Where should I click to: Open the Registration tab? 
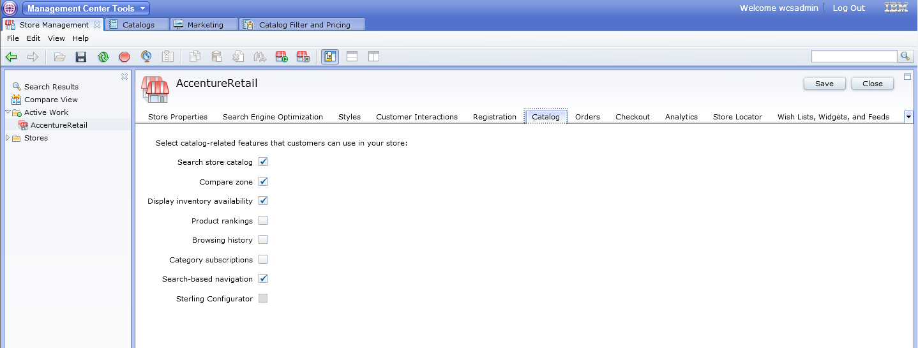(495, 117)
